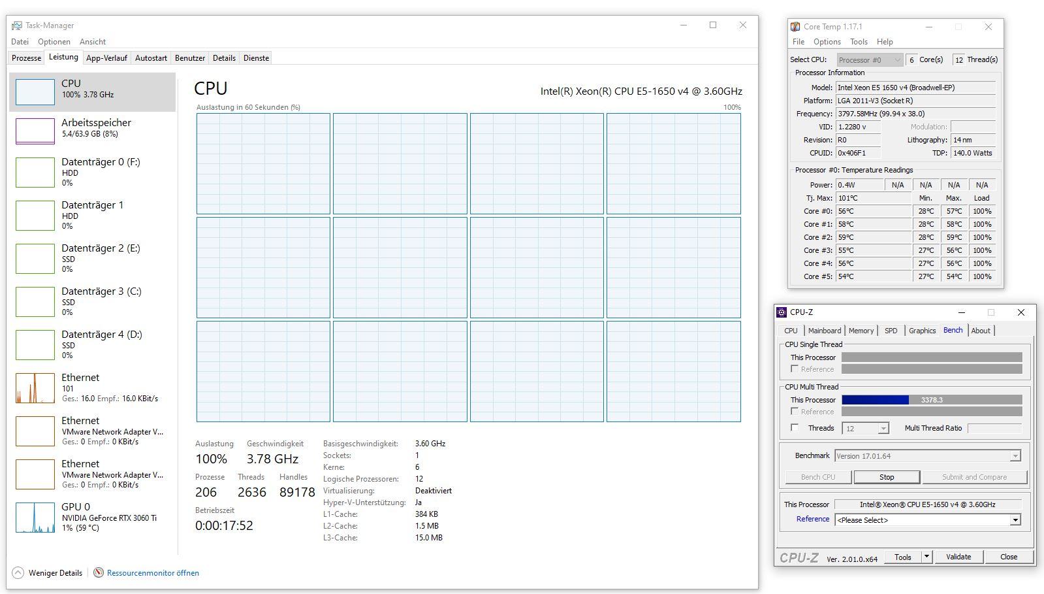The width and height of the screenshot is (1044, 594).
Task: Open Core Temp Tools menu
Action: click(859, 42)
